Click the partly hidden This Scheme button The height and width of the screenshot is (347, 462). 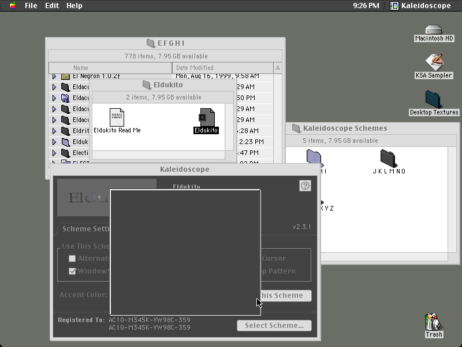coord(286,296)
